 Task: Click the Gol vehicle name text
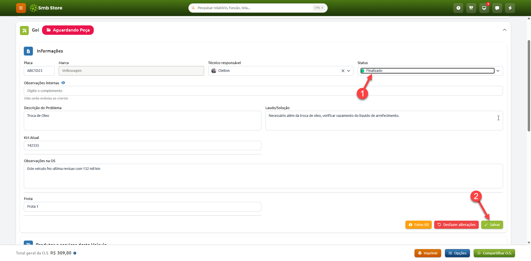click(35, 30)
